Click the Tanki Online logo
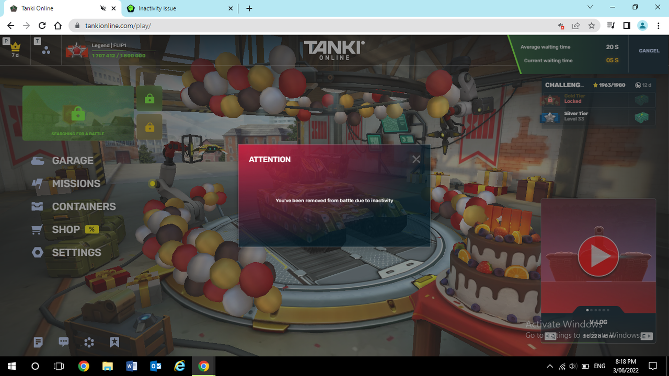Image resolution: width=669 pixels, height=376 pixels. 334,50
